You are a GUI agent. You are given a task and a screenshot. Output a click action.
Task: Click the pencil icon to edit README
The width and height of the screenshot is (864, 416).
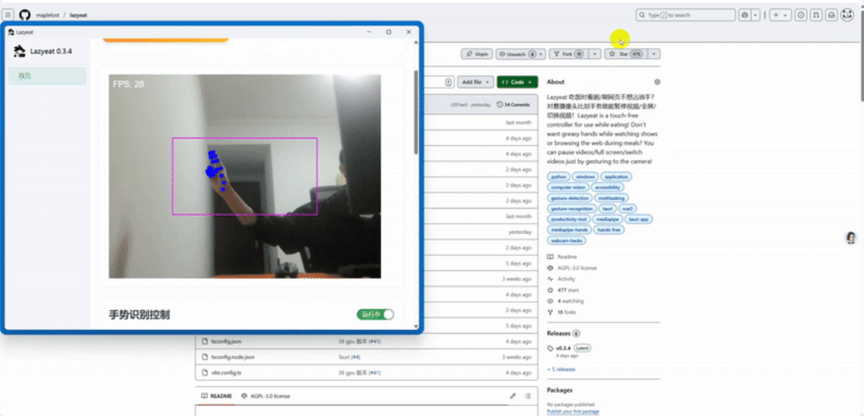pos(513,396)
